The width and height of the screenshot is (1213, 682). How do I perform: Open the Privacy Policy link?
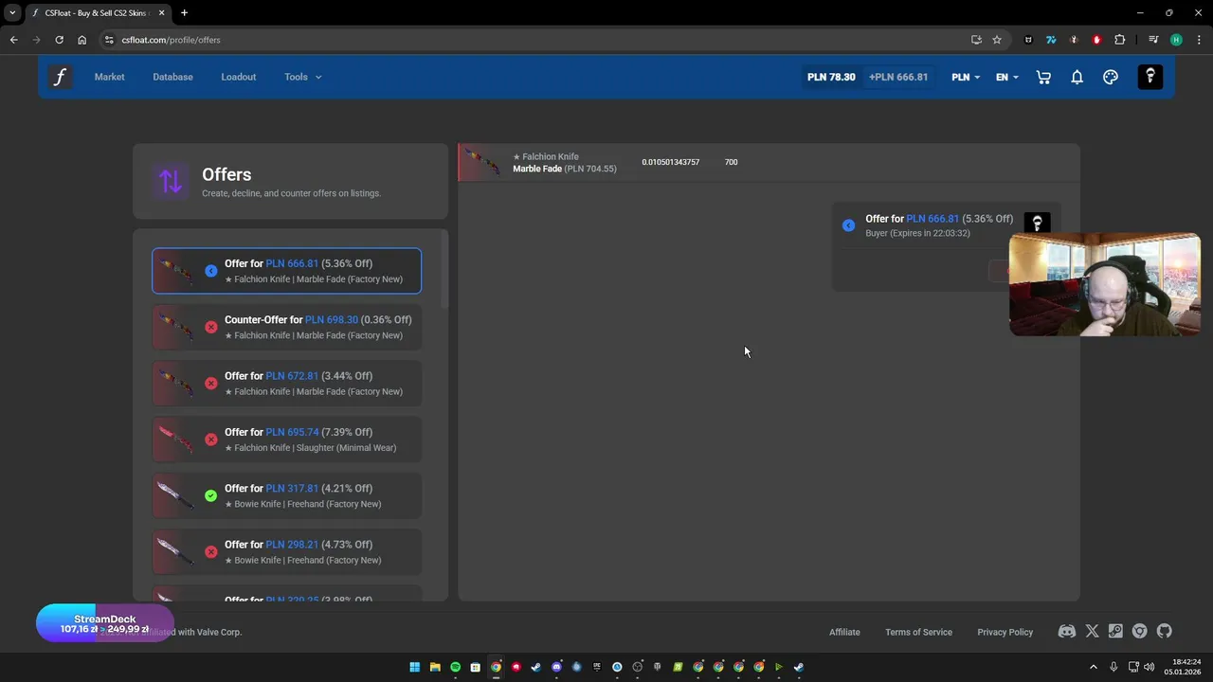1005,632
